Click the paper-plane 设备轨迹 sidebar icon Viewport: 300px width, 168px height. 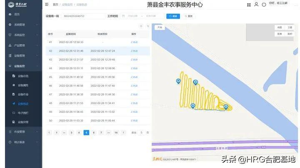tap(14, 104)
